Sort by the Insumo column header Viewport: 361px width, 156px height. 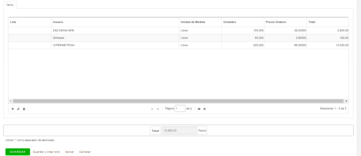pos(115,22)
